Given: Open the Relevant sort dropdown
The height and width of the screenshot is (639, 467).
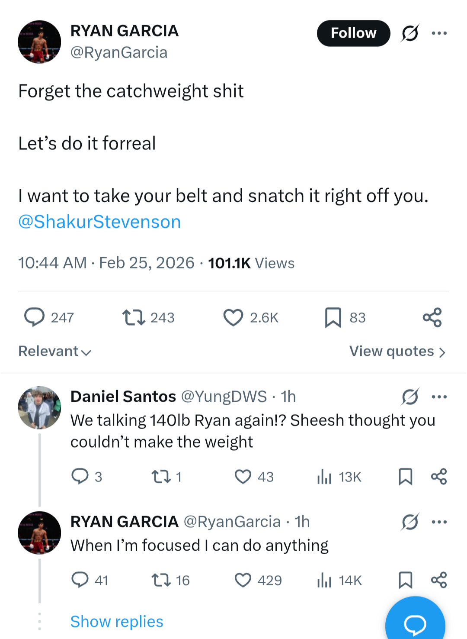Looking at the screenshot, I should click(55, 351).
